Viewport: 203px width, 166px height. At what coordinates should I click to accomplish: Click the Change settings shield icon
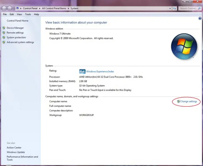(178, 101)
